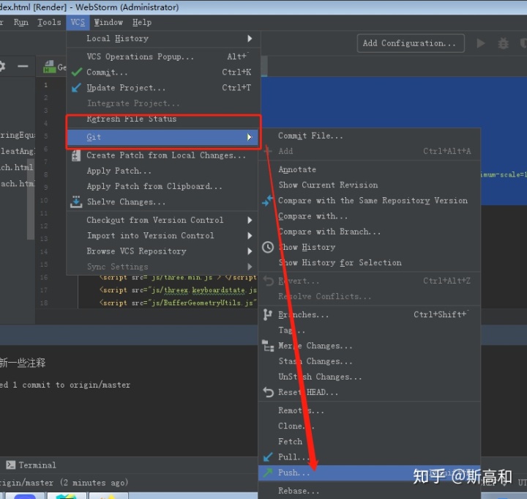Click the settings gear icon in side panel
This screenshot has width=527, height=499.
coord(1,66)
